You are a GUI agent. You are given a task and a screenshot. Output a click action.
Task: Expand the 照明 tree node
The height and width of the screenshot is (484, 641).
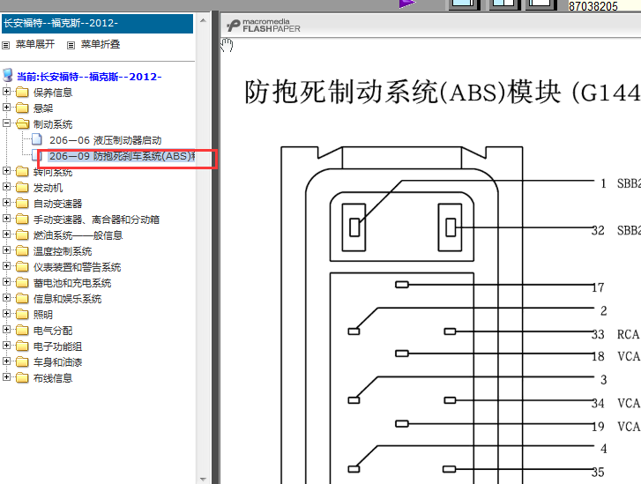6,314
